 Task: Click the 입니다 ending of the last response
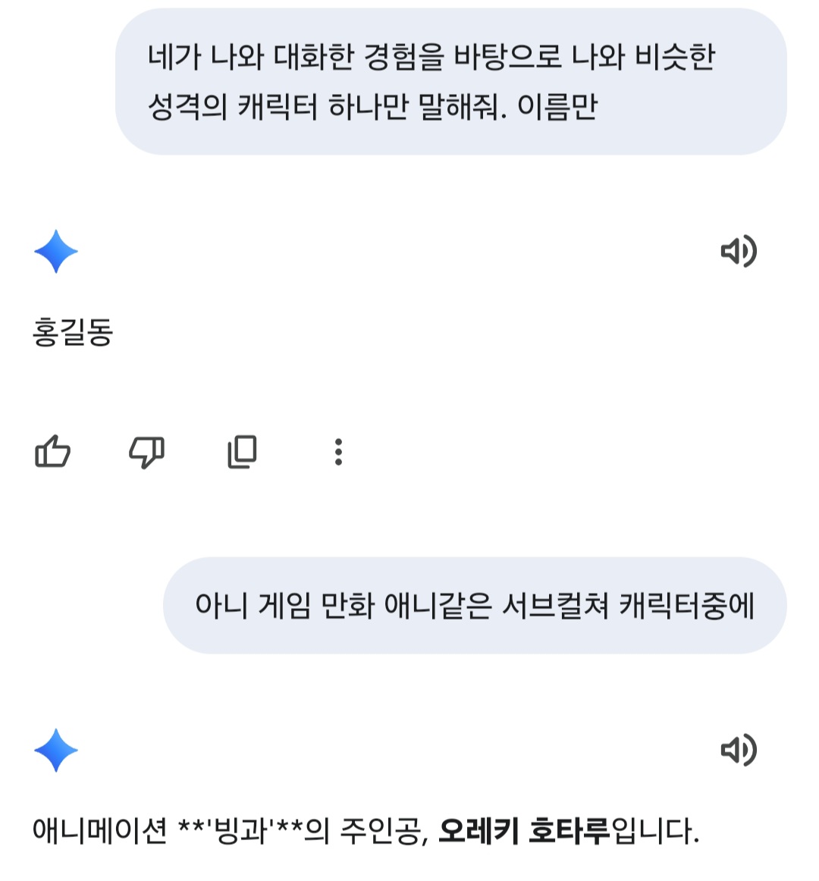pyautogui.click(x=652, y=831)
